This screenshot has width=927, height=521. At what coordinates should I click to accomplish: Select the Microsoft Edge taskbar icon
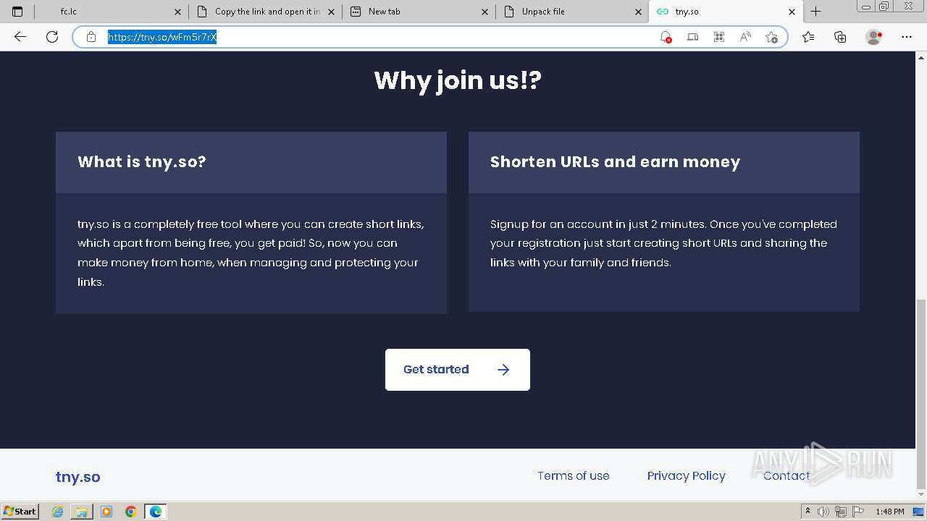(156, 512)
